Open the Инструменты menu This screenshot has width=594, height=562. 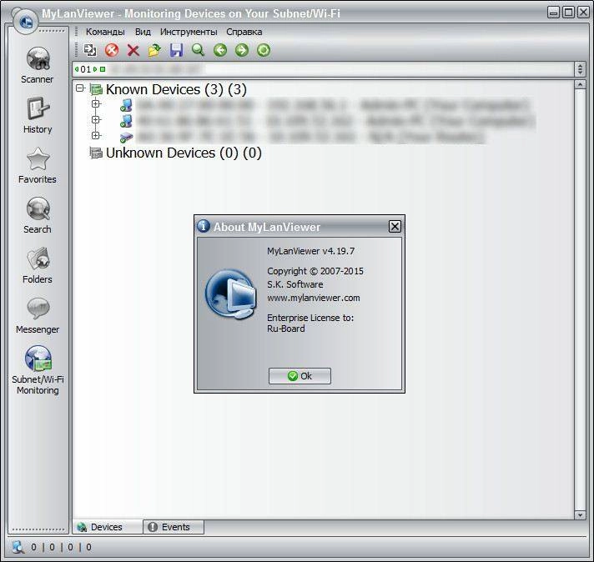[189, 32]
